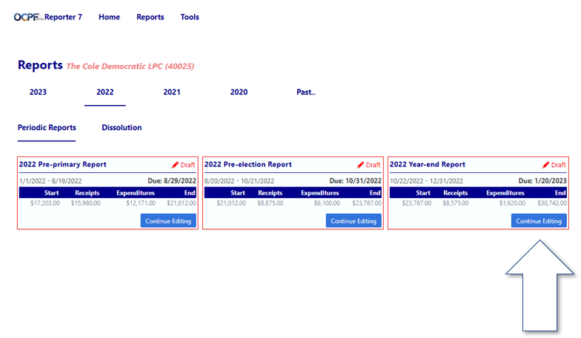Select the 2022 year tab
The height and width of the screenshot is (338, 581).
[x=104, y=92]
